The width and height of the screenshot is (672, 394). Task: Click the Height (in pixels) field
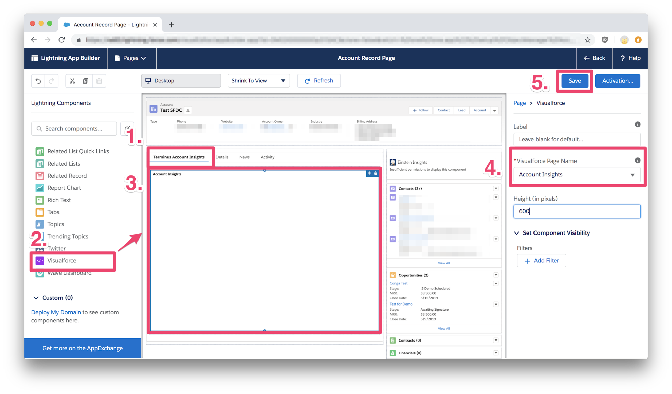point(577,212)
